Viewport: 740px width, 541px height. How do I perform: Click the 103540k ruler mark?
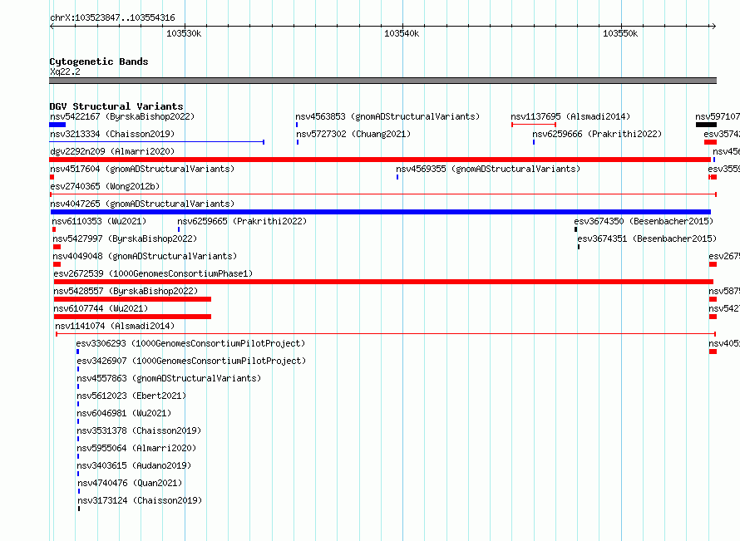(x=402, y=33)
